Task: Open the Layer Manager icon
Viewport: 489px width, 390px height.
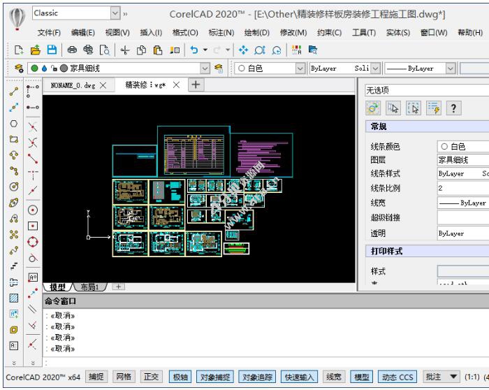Action: click(x=19, y=68)
